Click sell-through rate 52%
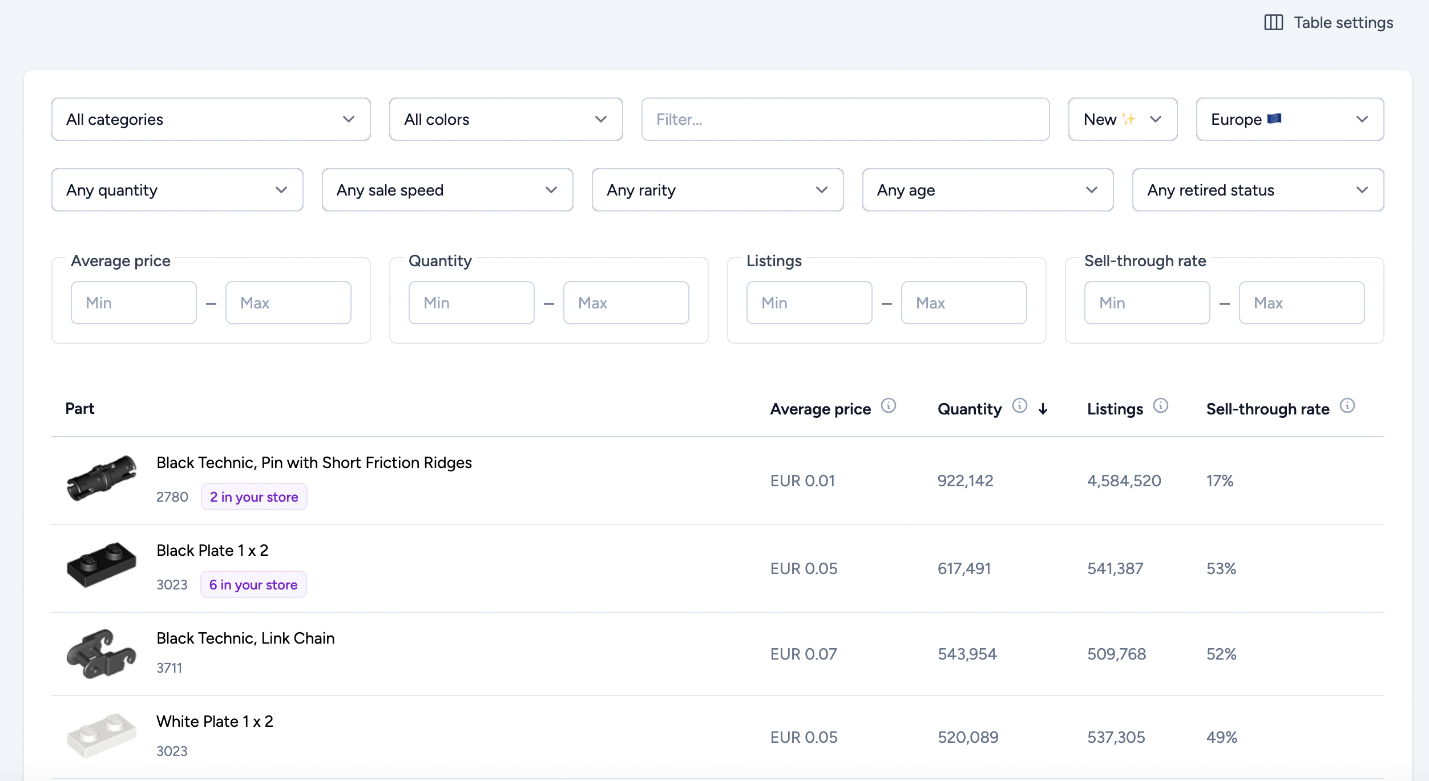The height and width of the screenshot is (781, 1429). click(1221, 654)
